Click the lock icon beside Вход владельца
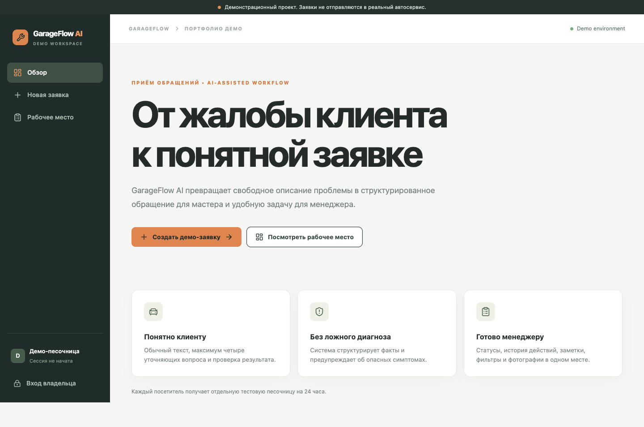 click(17, 383)
